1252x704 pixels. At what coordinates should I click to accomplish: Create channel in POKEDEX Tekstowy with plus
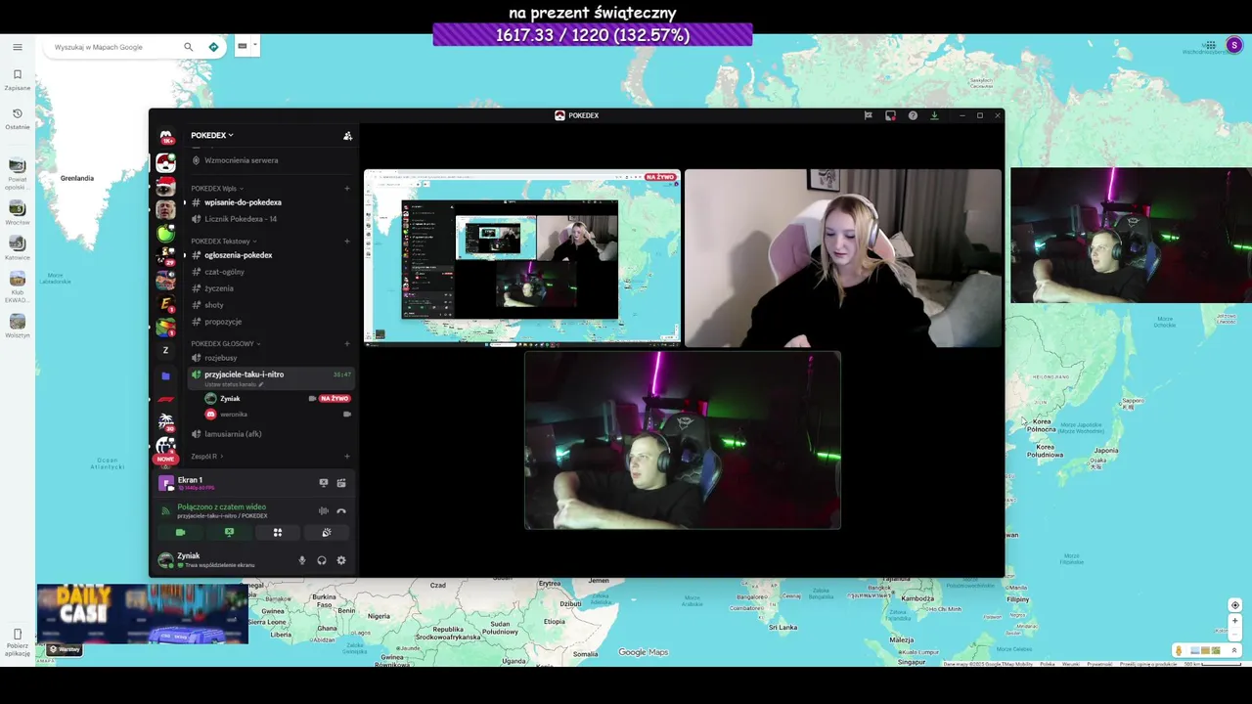tap(347, 242)
